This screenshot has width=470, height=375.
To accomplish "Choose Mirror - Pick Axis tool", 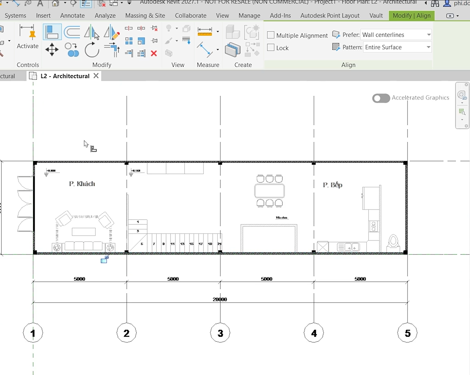I will tap(91, 32).
